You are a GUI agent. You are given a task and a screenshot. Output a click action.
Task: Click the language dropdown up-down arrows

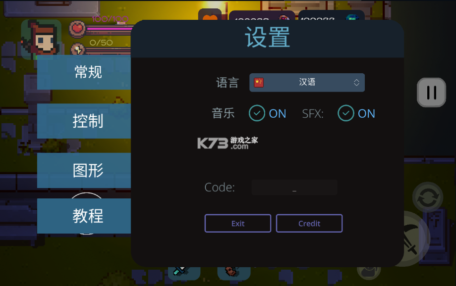point(356,83)
